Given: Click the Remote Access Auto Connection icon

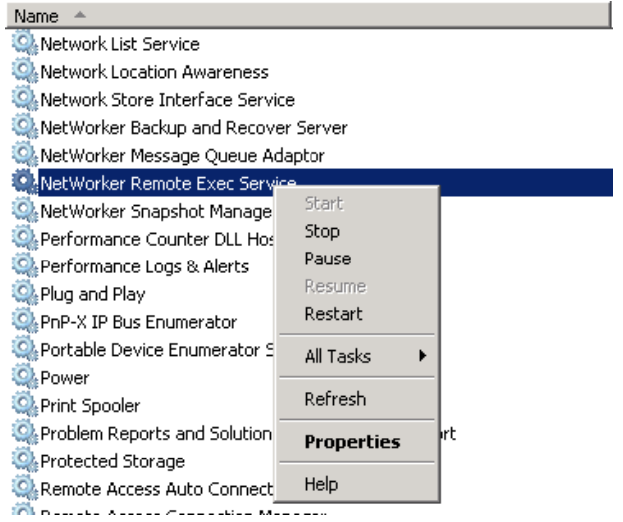Looking at the screenshot, I should point(25,488).
